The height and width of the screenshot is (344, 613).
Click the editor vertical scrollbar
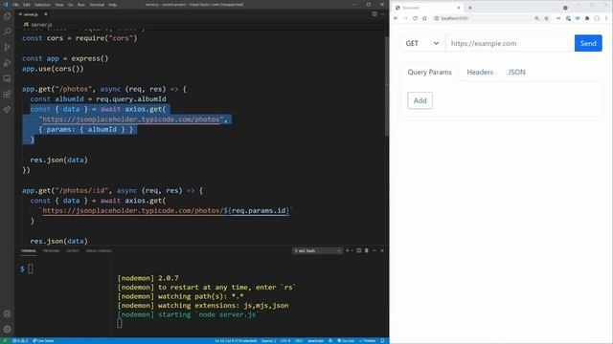386,86
